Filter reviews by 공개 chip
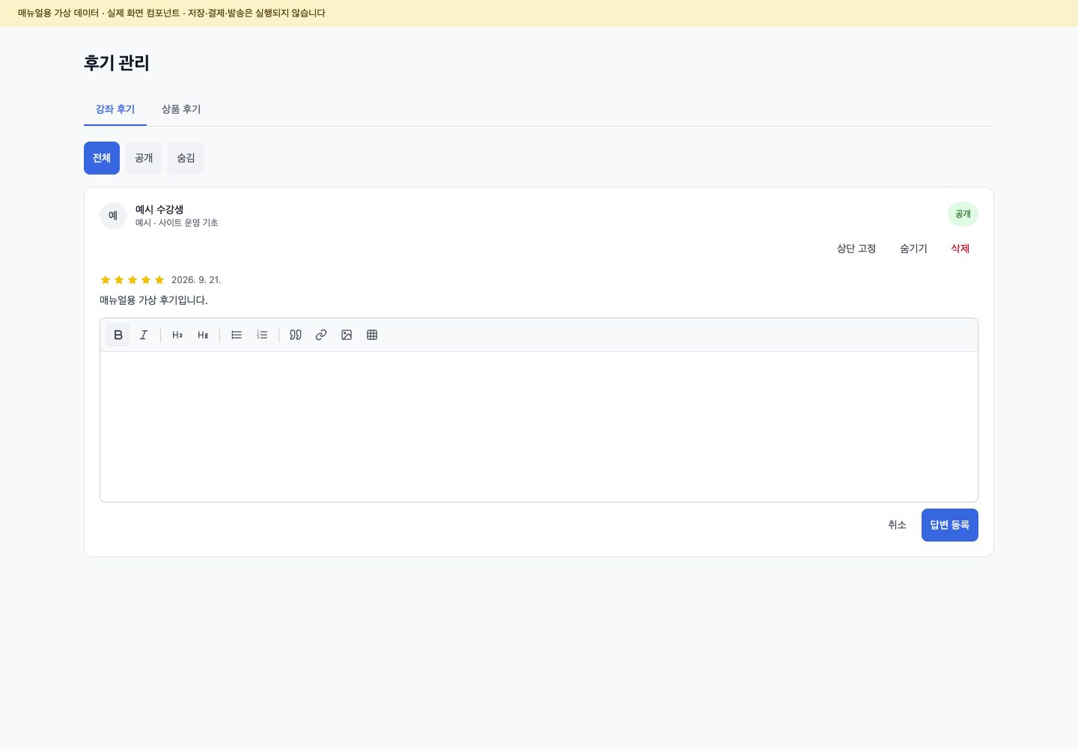1078x749 pixels. [144, 158]
